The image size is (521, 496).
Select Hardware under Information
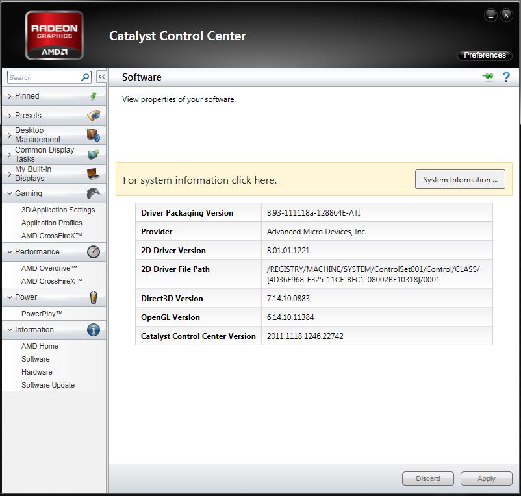click(x=37, y=372)
